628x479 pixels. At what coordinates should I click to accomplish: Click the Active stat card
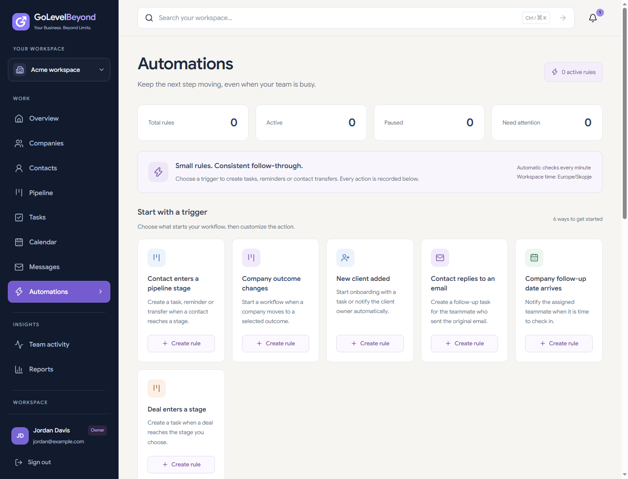[x=311, y=123]
